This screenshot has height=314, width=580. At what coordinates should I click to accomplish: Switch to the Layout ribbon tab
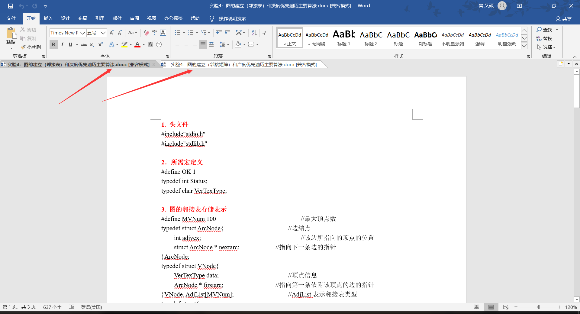coord(82,18)
